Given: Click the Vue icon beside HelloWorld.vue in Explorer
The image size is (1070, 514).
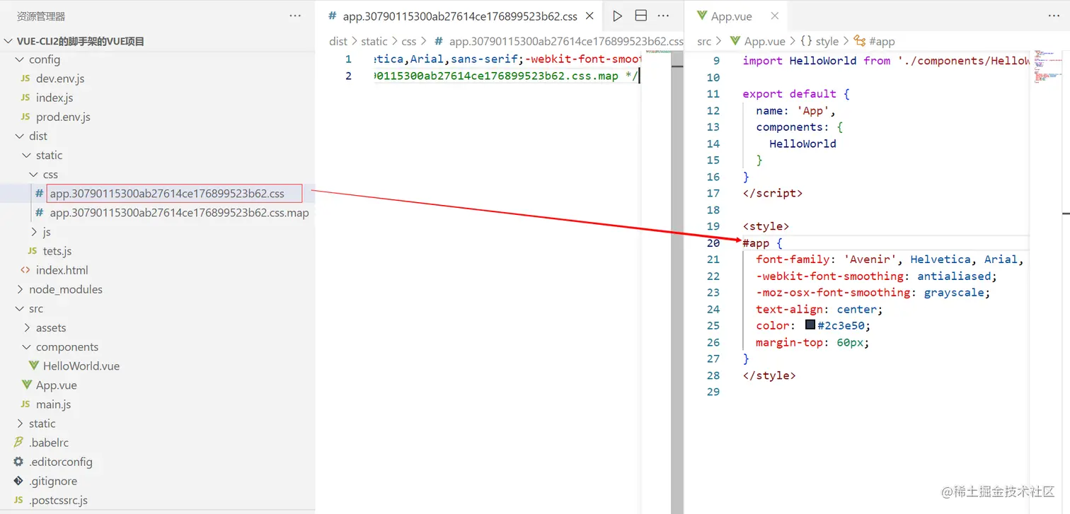Looking at the screenshot, I should [x=33, y=366].
